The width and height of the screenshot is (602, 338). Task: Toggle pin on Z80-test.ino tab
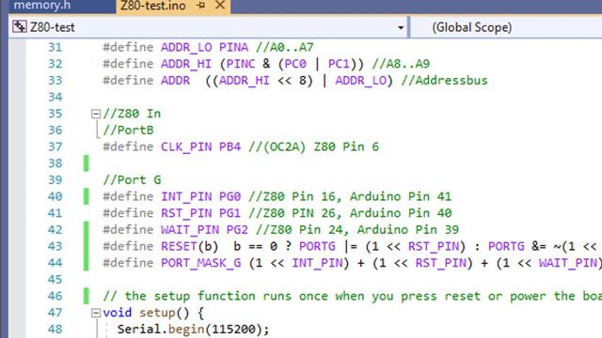click(x=200, y=6)
